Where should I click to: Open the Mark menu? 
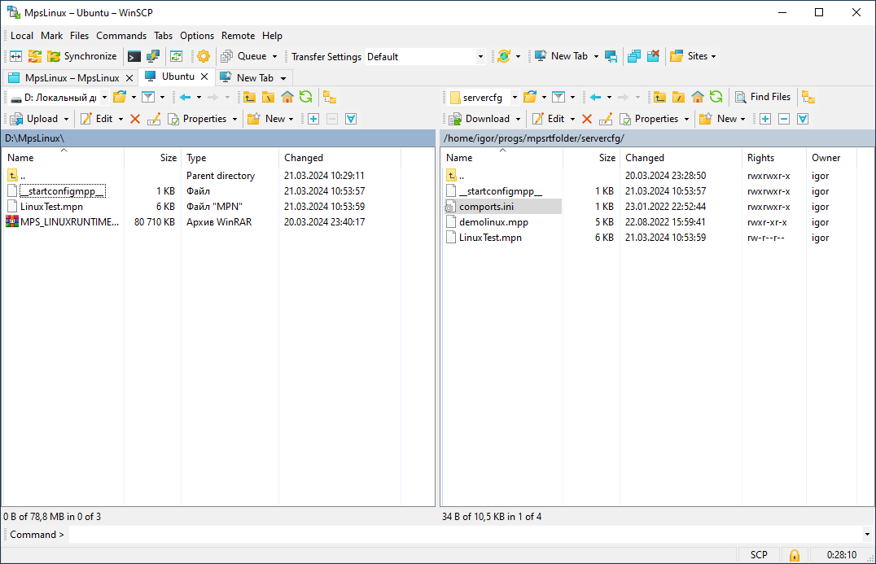[51, 36]
